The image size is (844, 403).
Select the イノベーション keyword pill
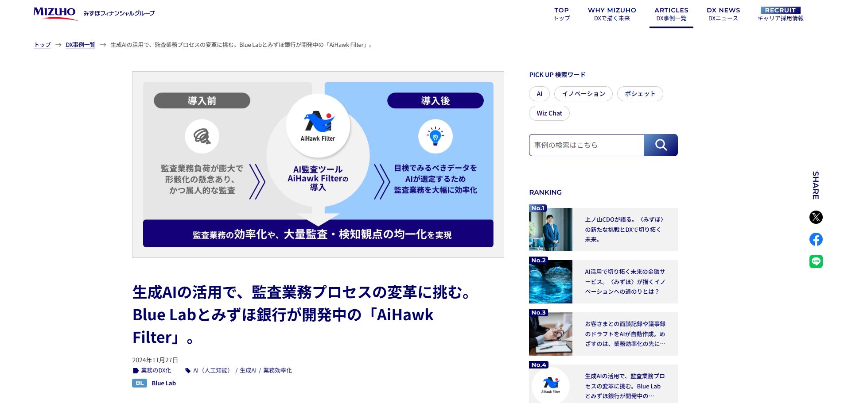(x=583, y=94)
